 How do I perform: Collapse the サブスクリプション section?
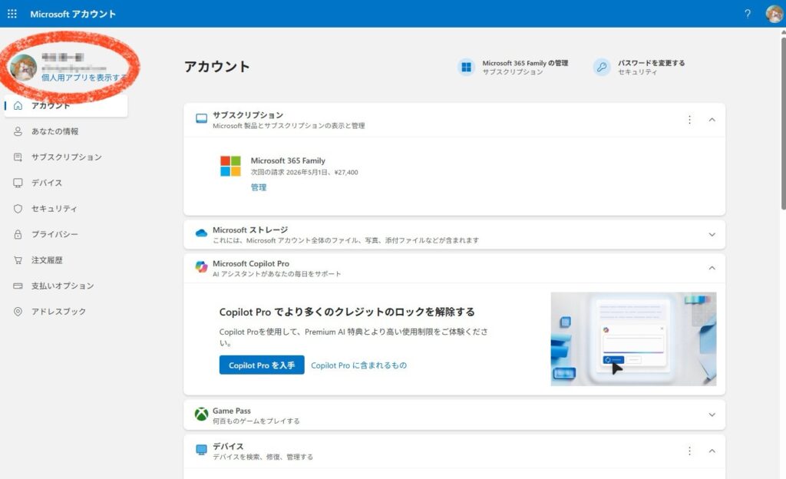click(x=712, y=120)
